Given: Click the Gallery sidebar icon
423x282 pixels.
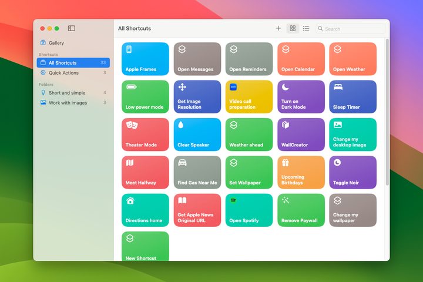Looking at the screenshot, I should tap(43, 42).
